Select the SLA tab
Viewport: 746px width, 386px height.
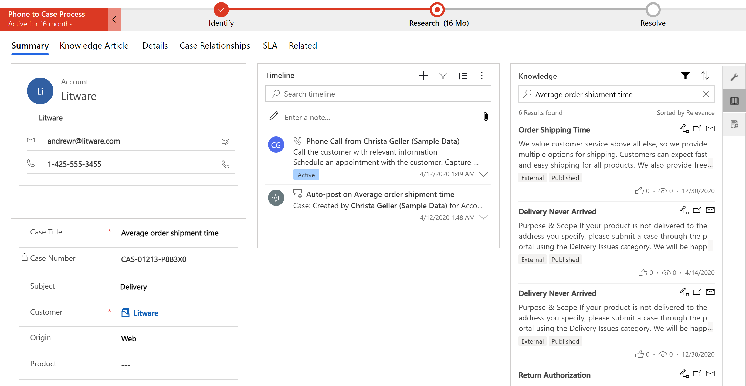[x=270, y=45]
